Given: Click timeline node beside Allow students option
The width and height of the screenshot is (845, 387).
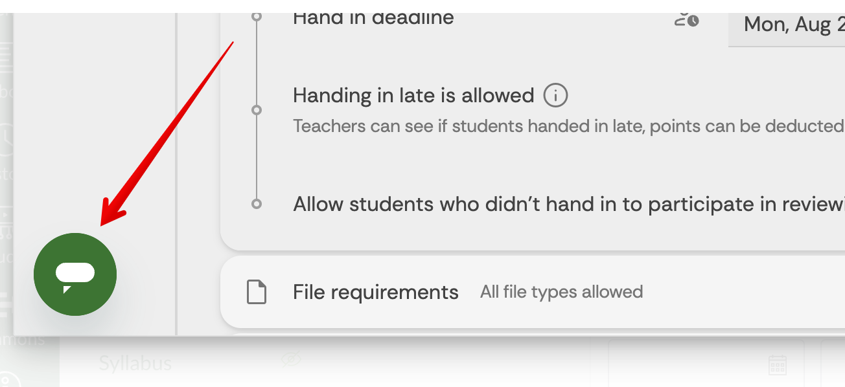Looking at the screenshot, I should click(x=257, y=204).
